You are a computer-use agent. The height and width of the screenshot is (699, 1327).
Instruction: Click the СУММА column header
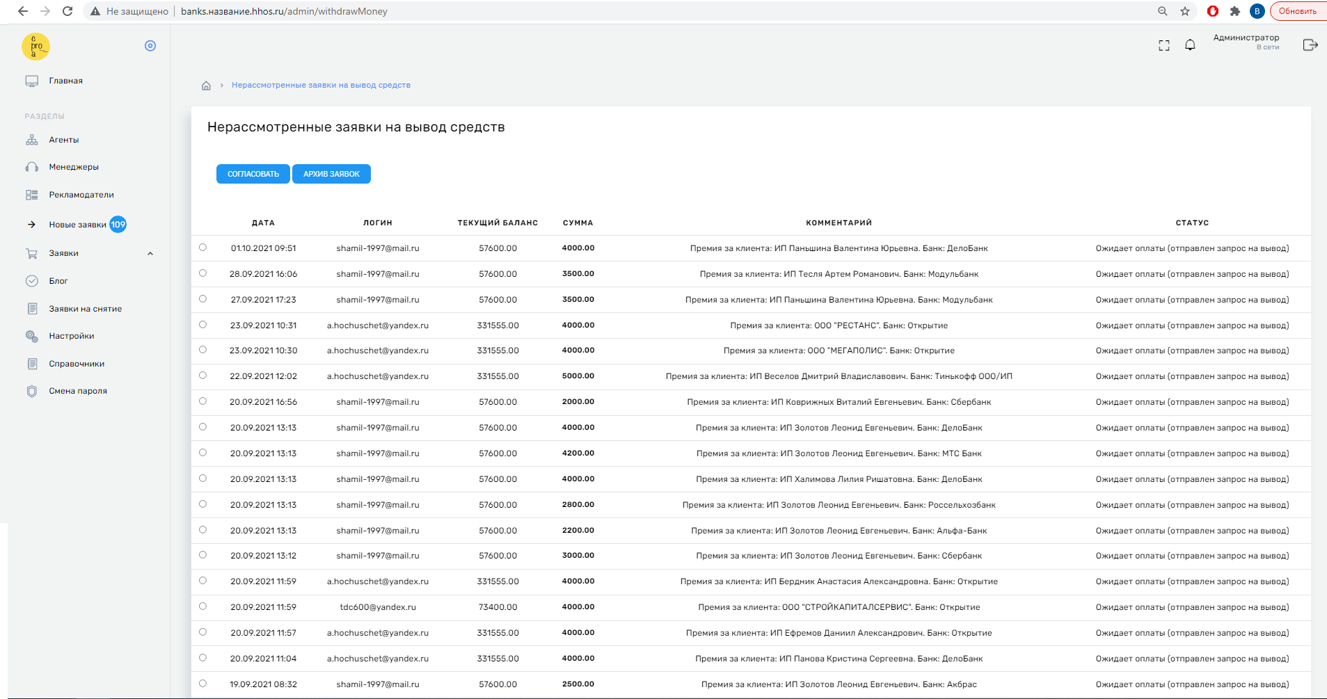point(578,223)
